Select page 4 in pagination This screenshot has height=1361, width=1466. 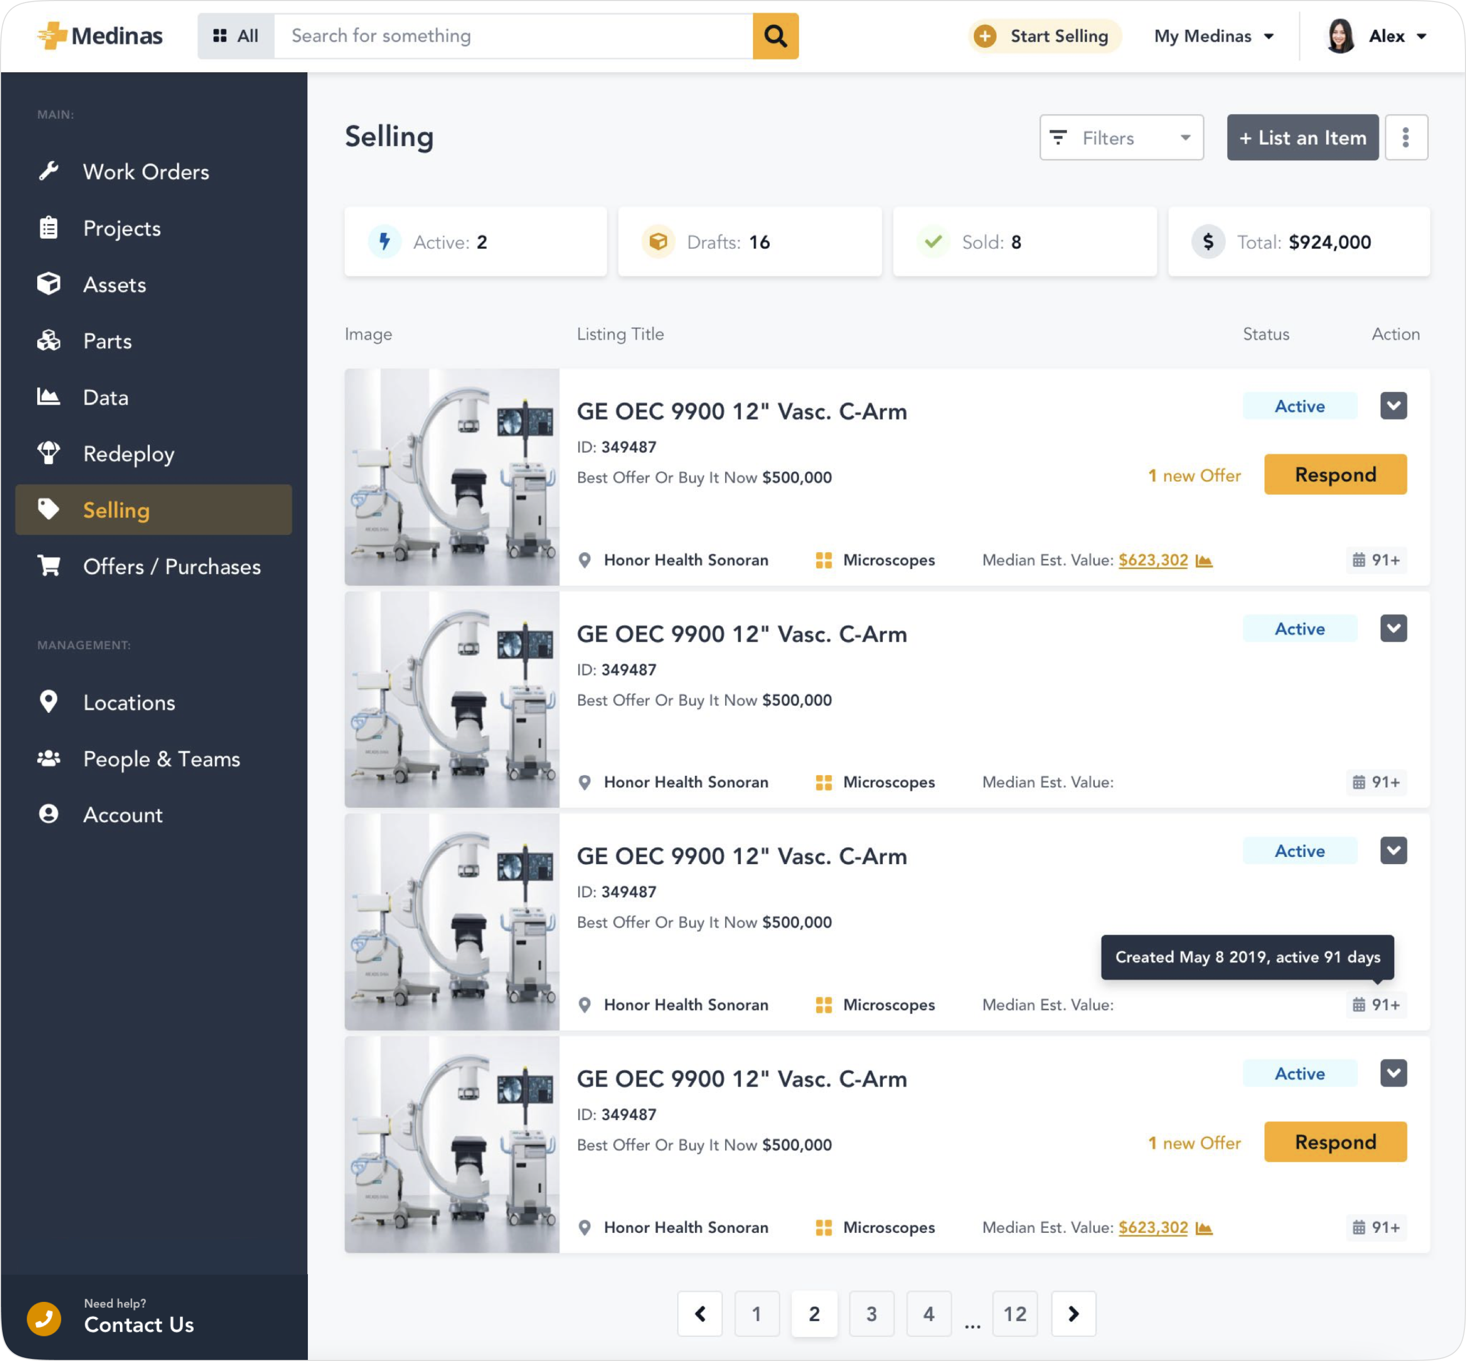929,1313
